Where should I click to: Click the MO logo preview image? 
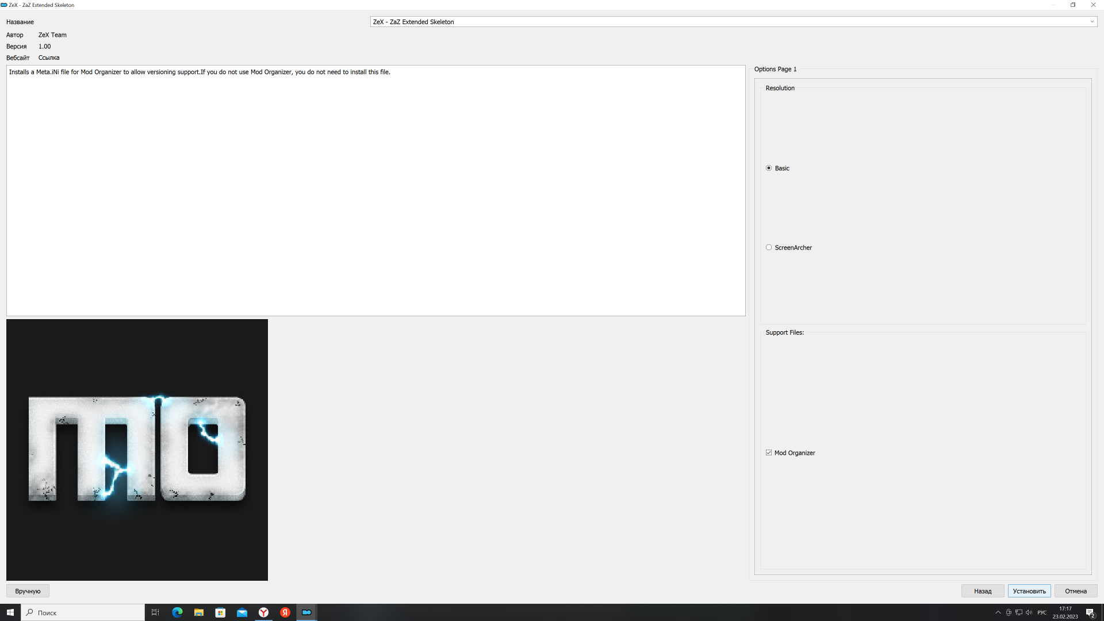pyautogui.click(x=137, y=450)
